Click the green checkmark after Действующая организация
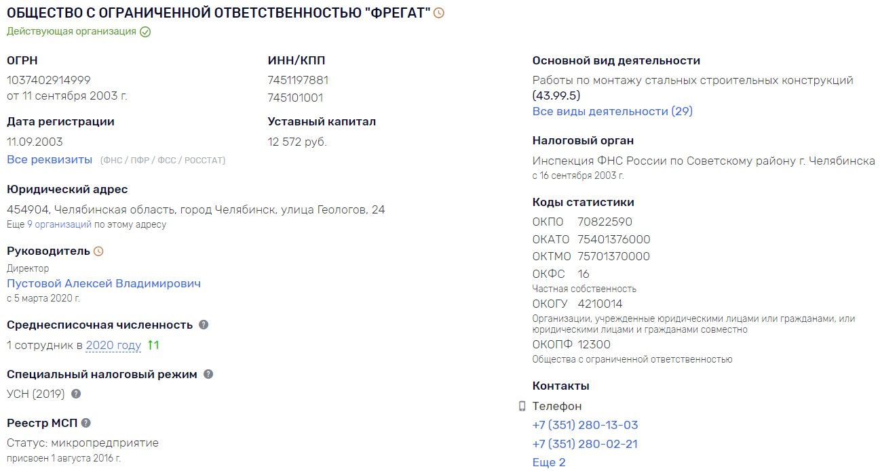 [x=145, y=32]
